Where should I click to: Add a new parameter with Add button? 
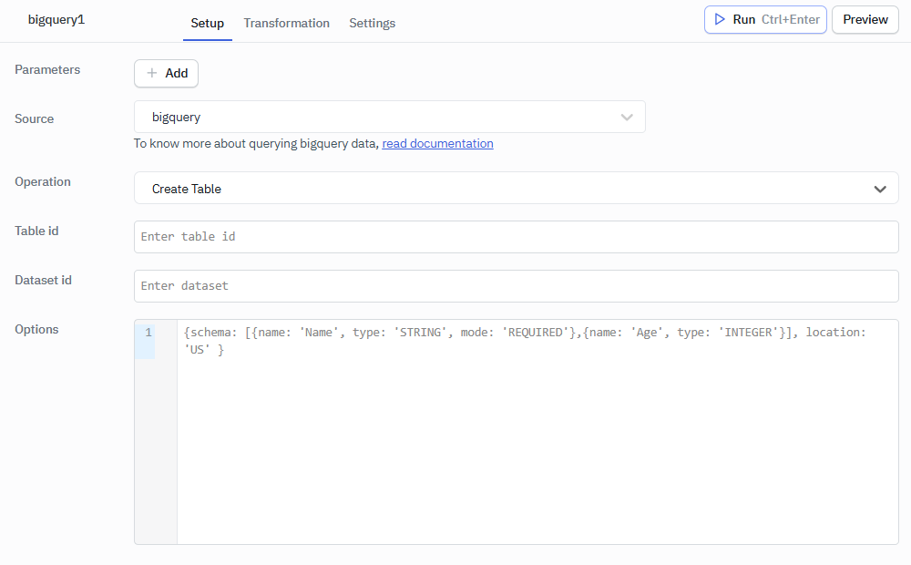[x=166, y=73]
